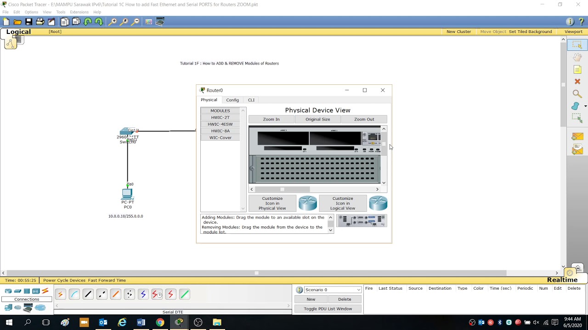Screen dimensions: 588x330
Task: Select the Draw Polygon shape tool
Action: tap(576, 106)
